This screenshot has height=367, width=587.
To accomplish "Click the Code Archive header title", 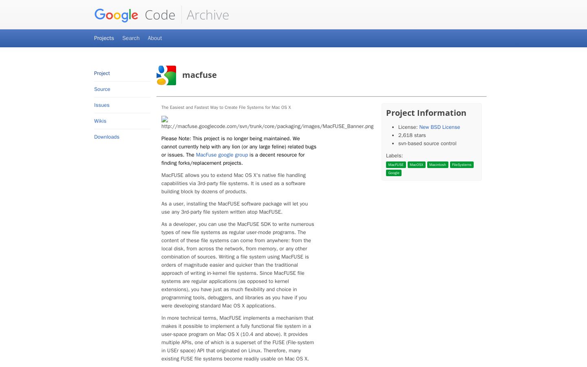I will [x=187, y=15].
